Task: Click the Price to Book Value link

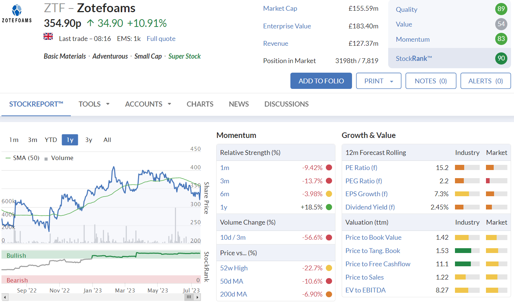Action: [x=373, y=238]
